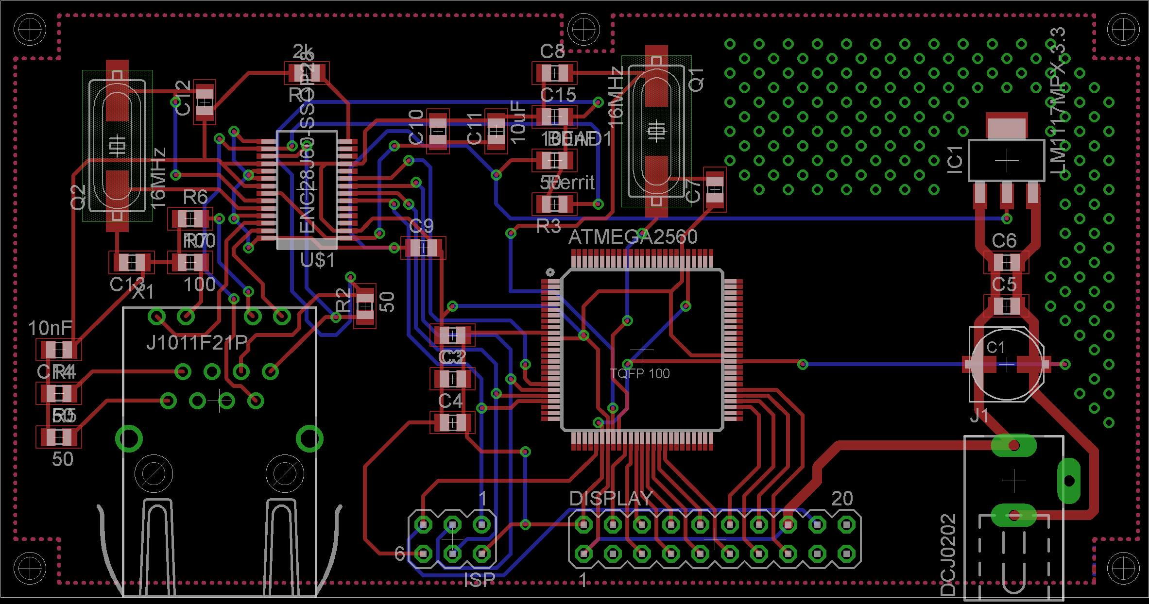Select capacitor C6 below regulator
Screen dimensions: 1149x604
pos(1006,263)
